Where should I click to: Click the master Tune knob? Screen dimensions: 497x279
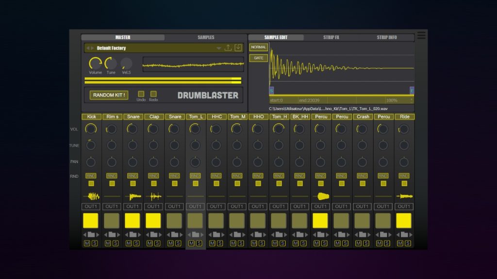tap(111, 63)
